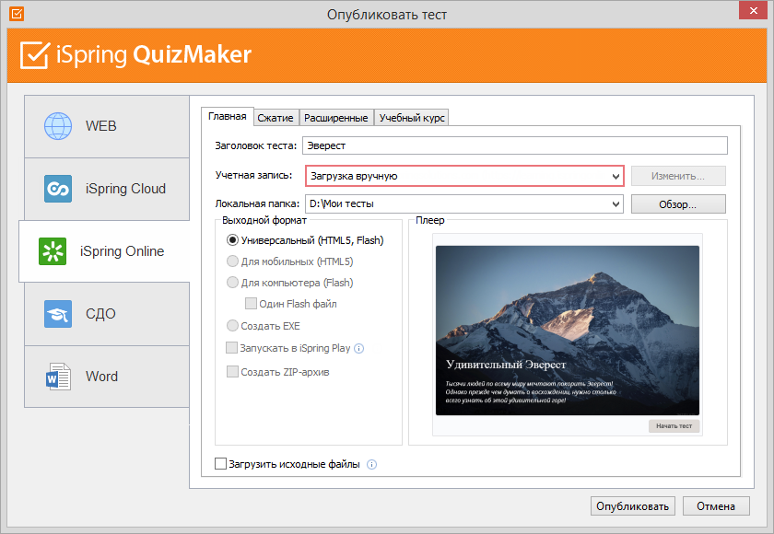Select the СДО publishing destination
This screenshot has height=534, width=774.
(x=107, y=314)
